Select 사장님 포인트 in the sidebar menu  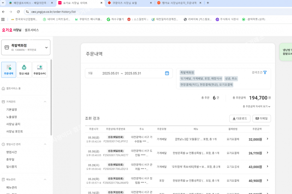pos(15,132)
